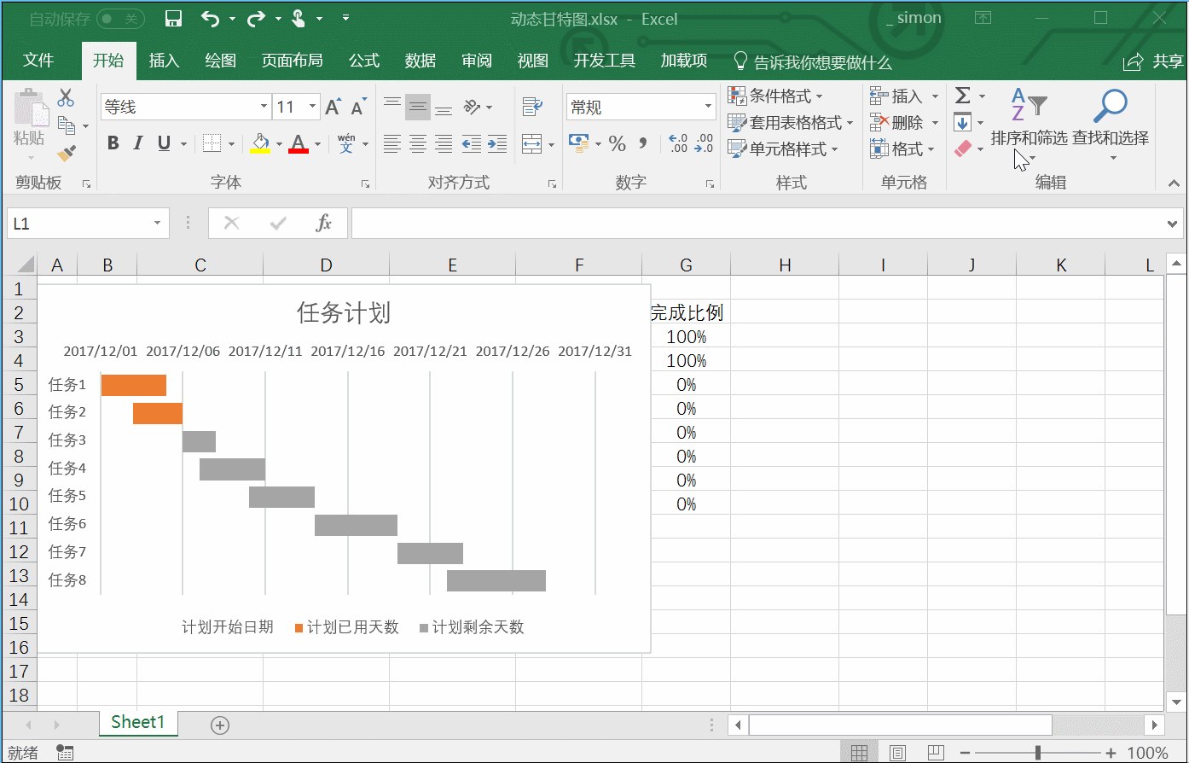Toggle center horizontal alignment
The width and height of the screenshot is (1189, 763).
tap(418, 143)
